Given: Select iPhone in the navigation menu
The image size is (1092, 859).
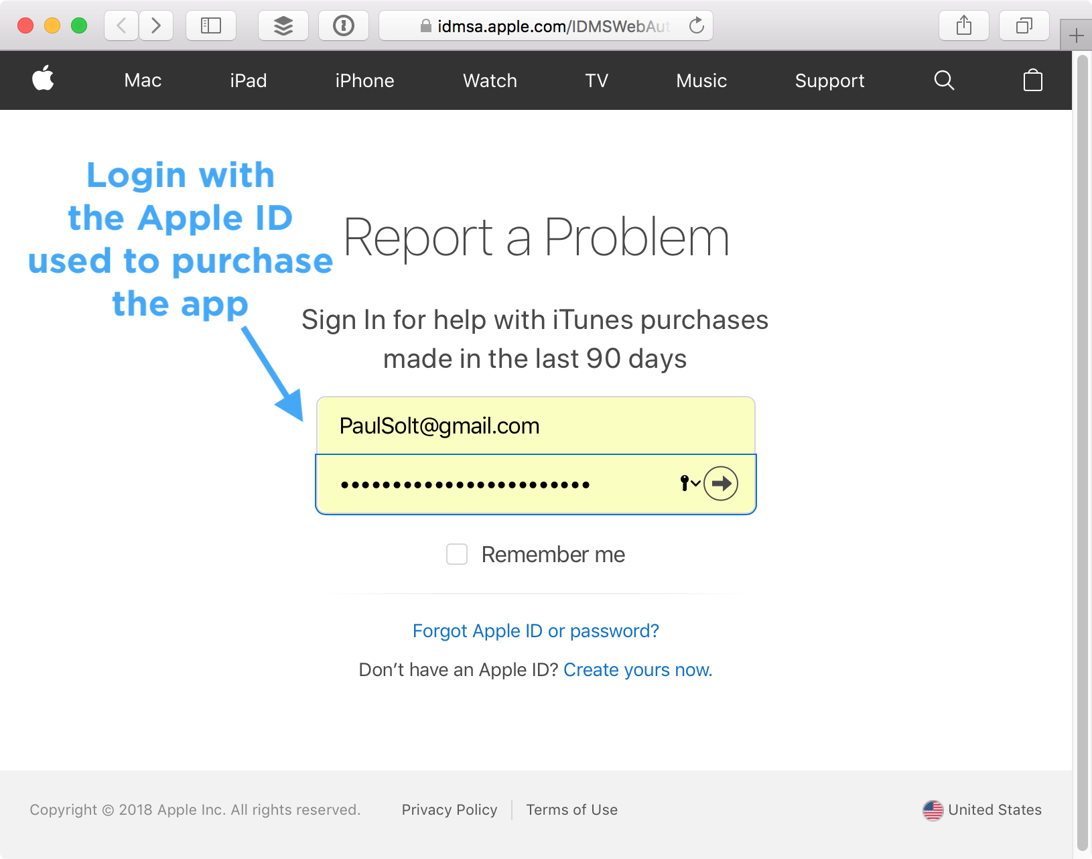Looking at the screenshot, I should pyautogui.click(x=364, y=80).
